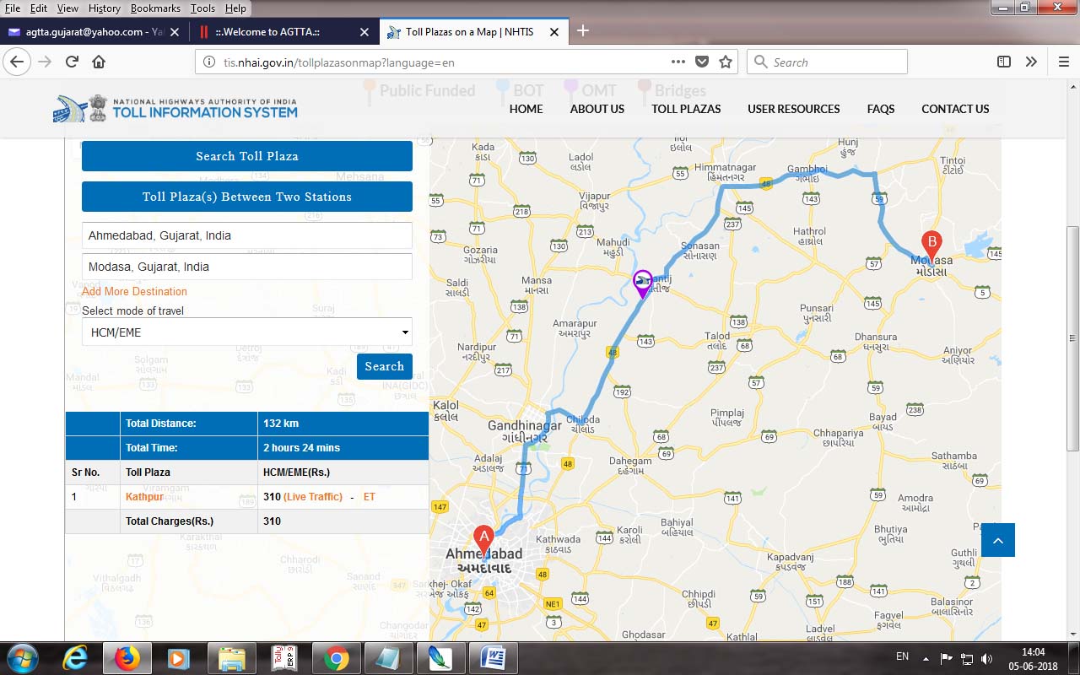Click the purple toll plaza map marker
The width and height of the screenshot is (1080, 675).
643,283
